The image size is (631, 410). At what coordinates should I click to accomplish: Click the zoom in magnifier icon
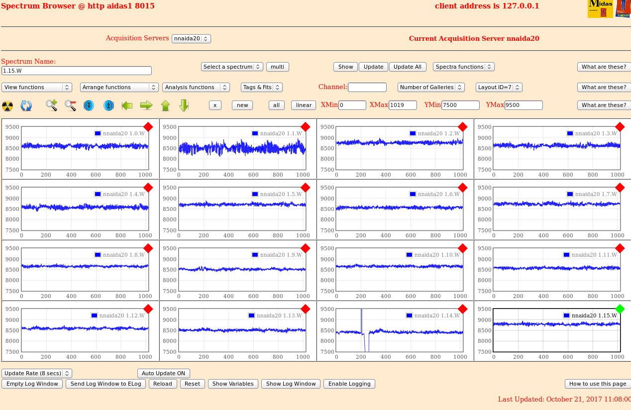coord(51,105)
